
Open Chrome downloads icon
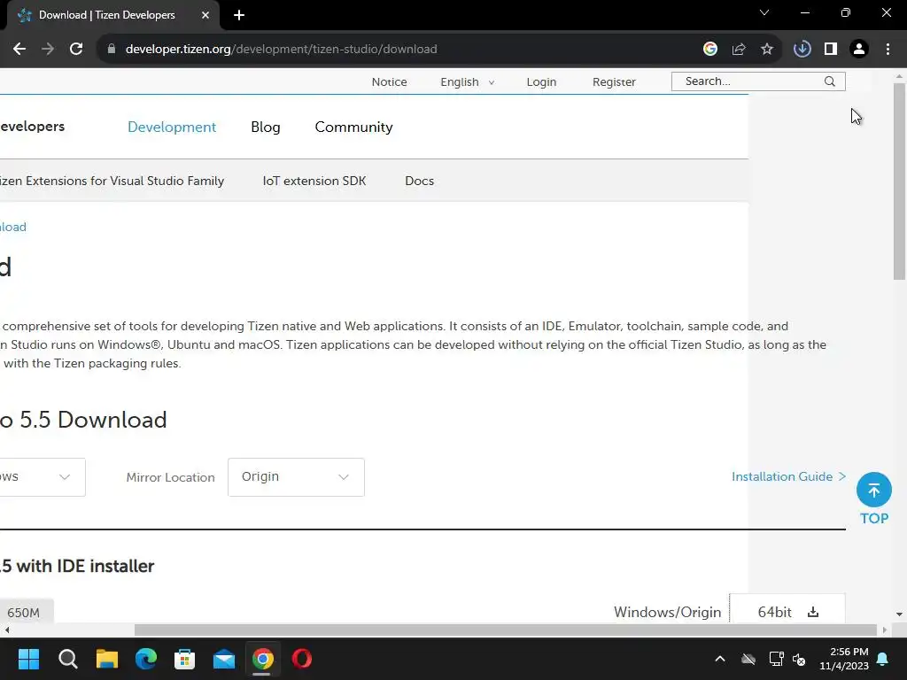802,50
